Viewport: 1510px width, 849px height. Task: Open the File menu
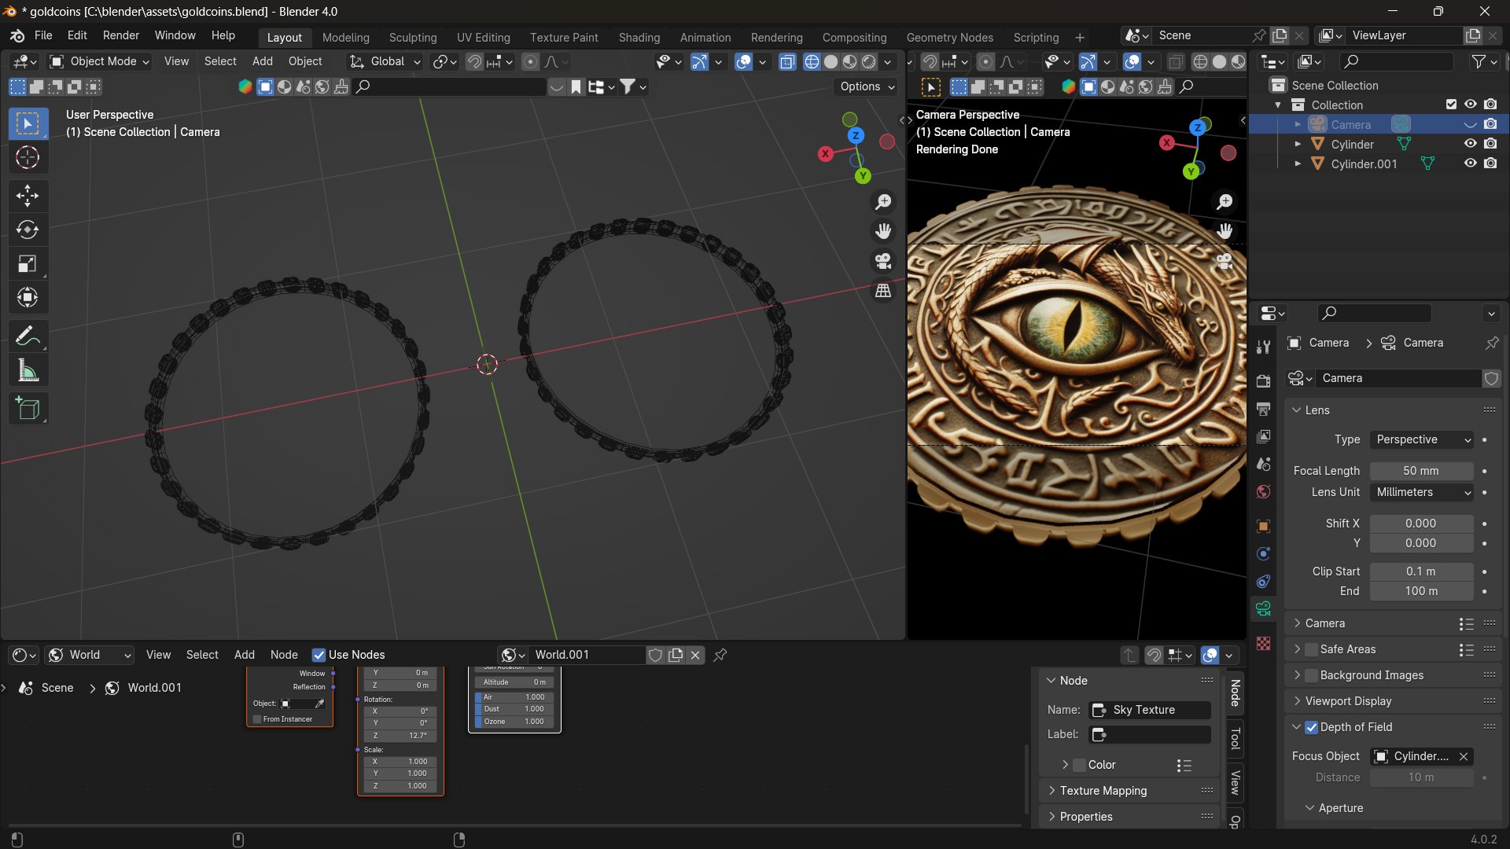[x=43, y=35]
